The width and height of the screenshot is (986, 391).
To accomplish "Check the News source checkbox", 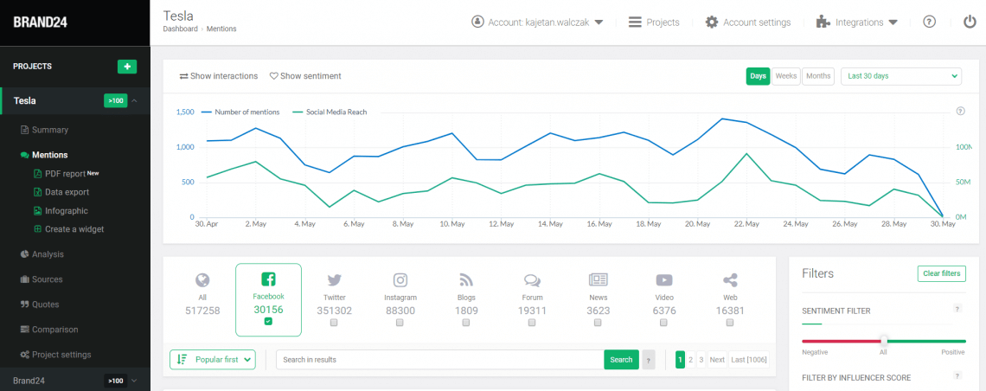I will (x=598, y=323).
